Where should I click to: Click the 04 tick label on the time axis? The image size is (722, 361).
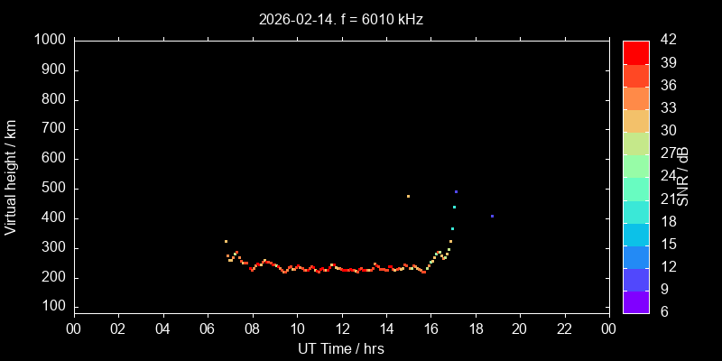(x=162, y=329)
